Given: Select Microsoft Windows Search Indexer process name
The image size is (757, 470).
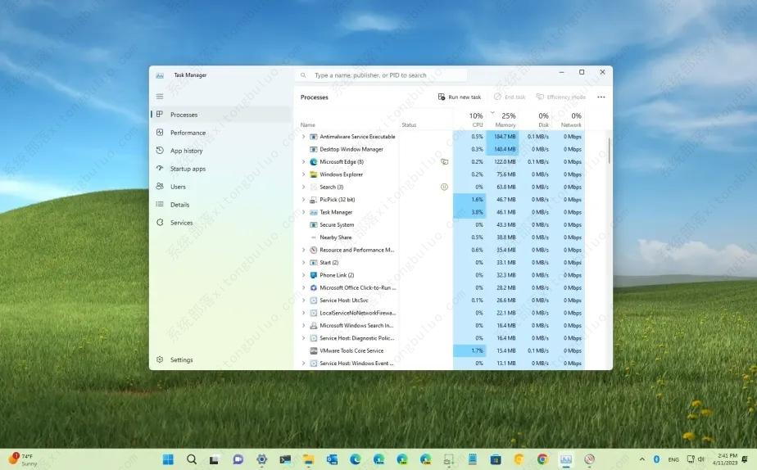Looking at the screenshot, I should 356,325.
